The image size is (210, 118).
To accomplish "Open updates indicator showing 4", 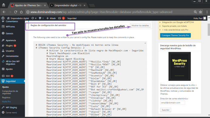I will pos(34,18).
